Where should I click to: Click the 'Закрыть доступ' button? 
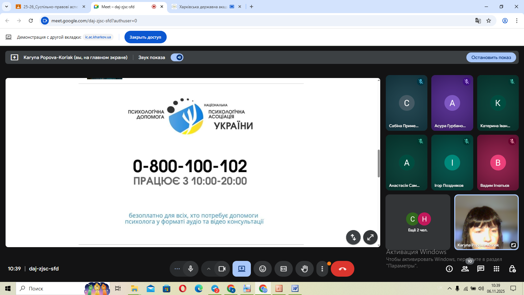click(x=145, y=37)
